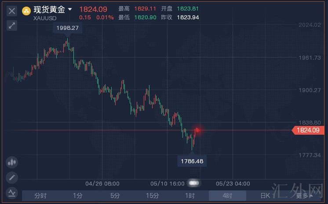Click the time axis scroll handle
Screen dimensions: 328x204
pos(194,183)
